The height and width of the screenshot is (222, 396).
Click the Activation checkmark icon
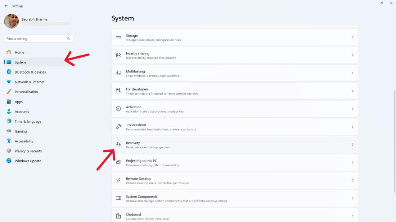point(118,109)
